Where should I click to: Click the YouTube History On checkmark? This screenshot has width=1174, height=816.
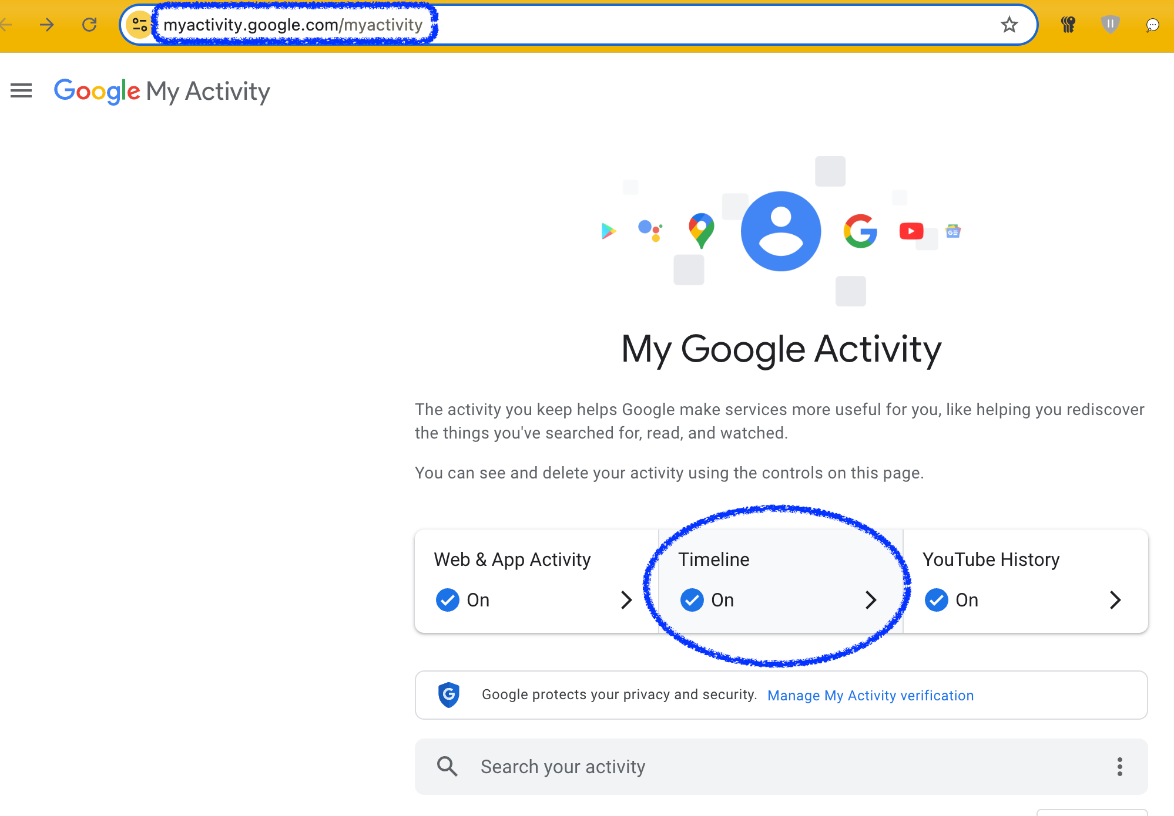pos(936,600)
